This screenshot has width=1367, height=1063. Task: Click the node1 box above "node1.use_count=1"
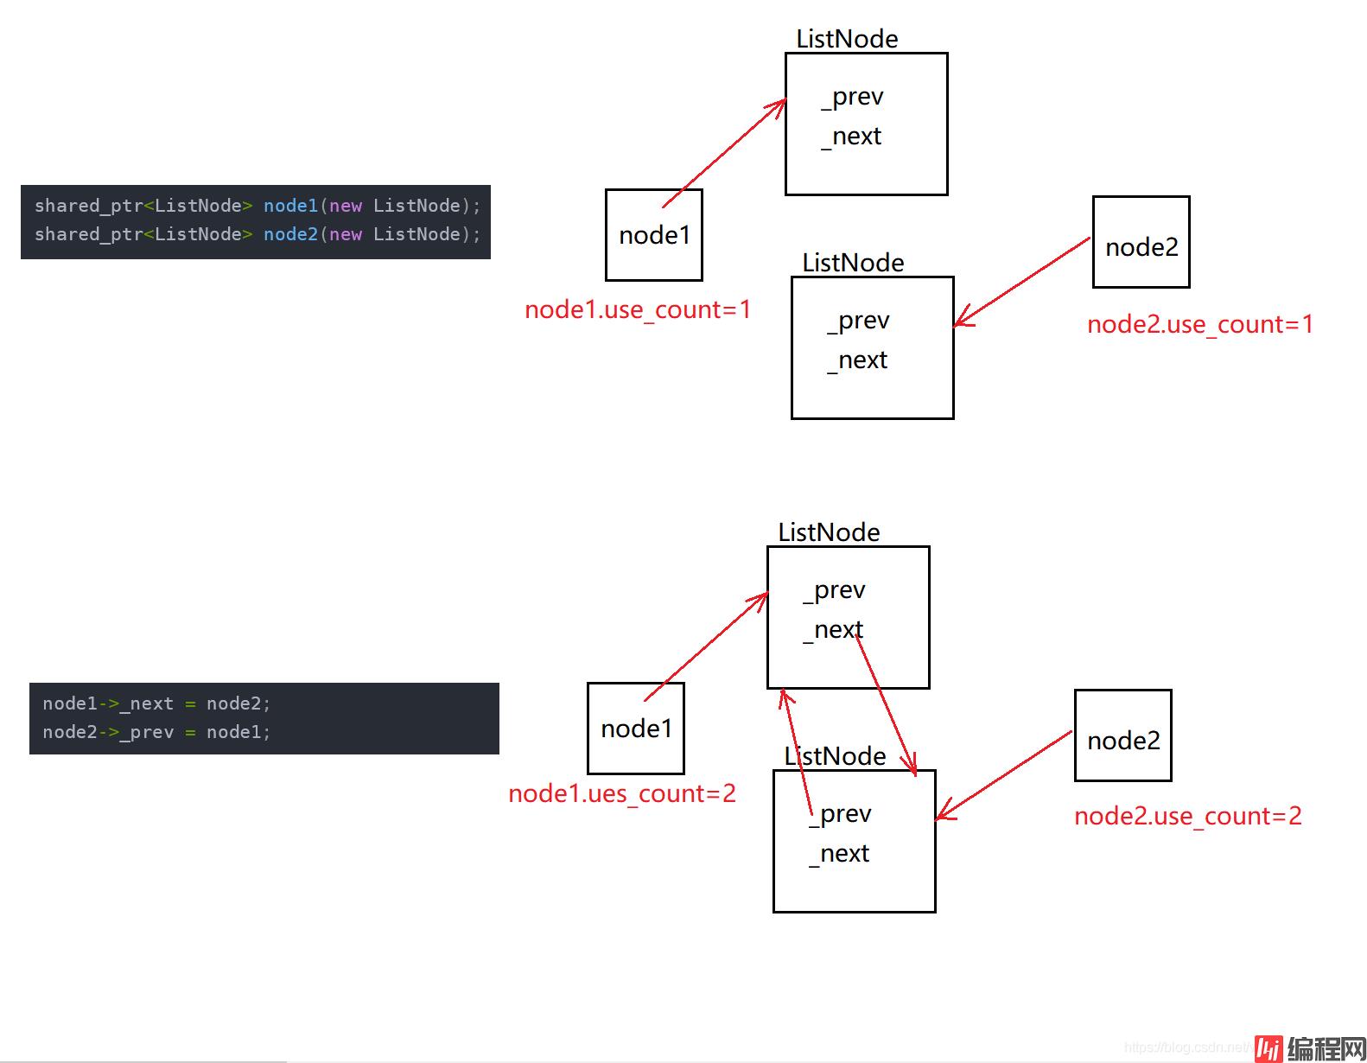[x=654, y=235]
